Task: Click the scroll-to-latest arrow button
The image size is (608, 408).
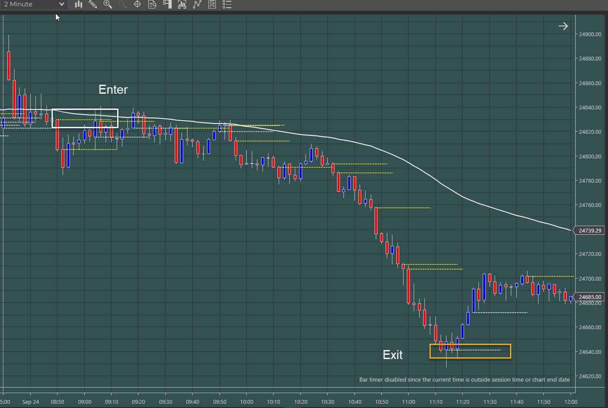Action: [563, 26]
